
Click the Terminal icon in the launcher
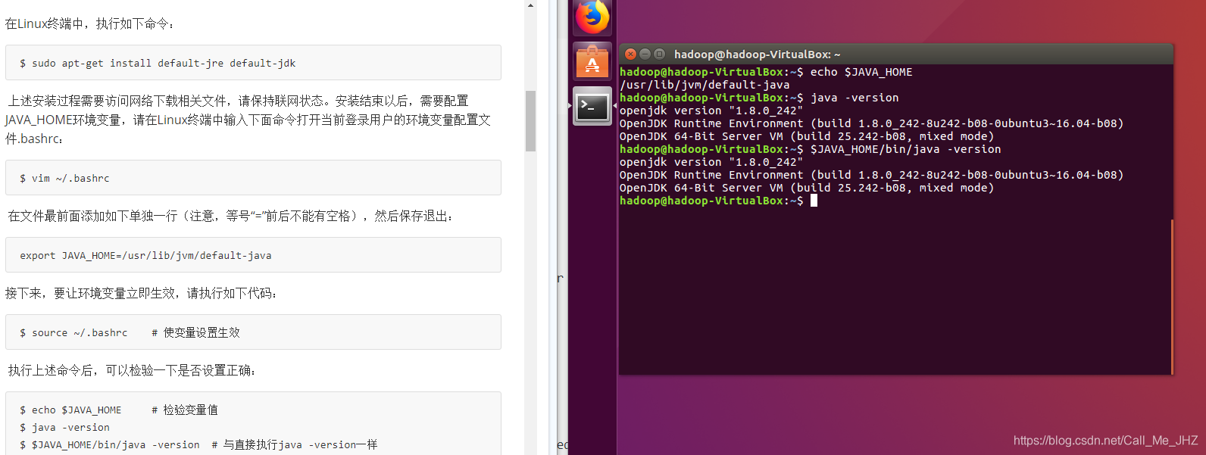[592, 106]
